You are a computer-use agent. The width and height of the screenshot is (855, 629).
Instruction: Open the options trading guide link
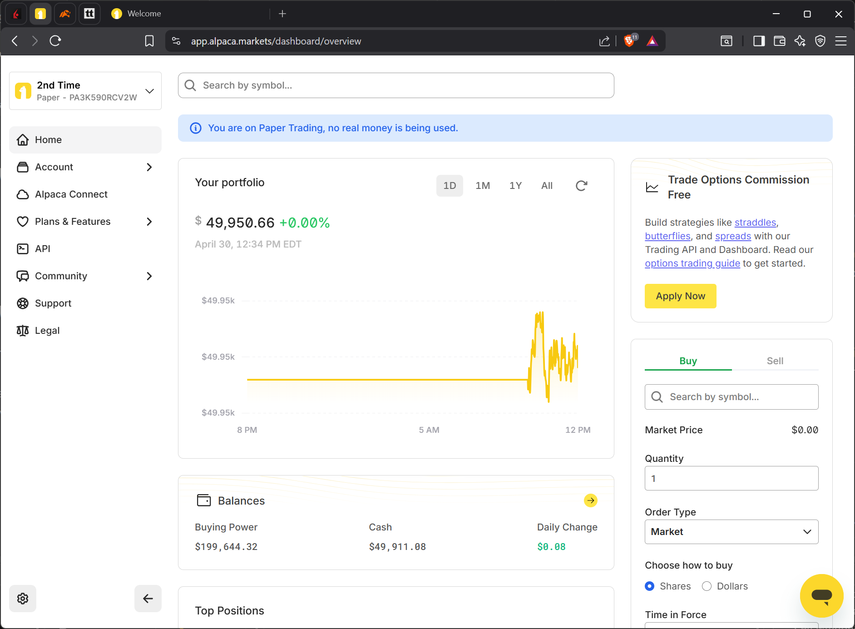point(692,263)
